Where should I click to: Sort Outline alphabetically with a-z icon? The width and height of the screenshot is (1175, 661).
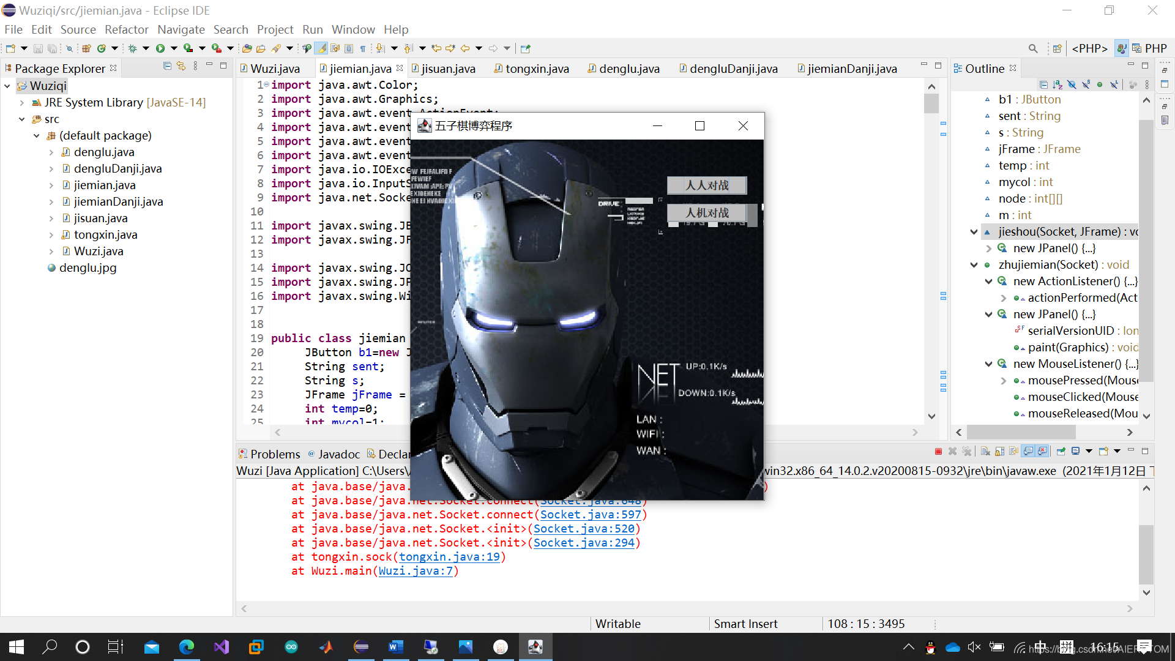1057,84
